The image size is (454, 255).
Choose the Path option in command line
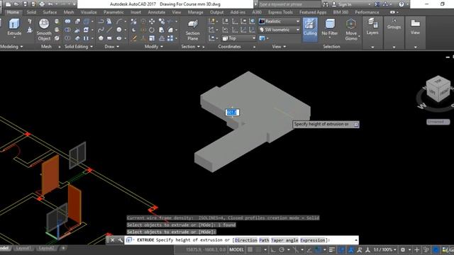pos(264,240)
